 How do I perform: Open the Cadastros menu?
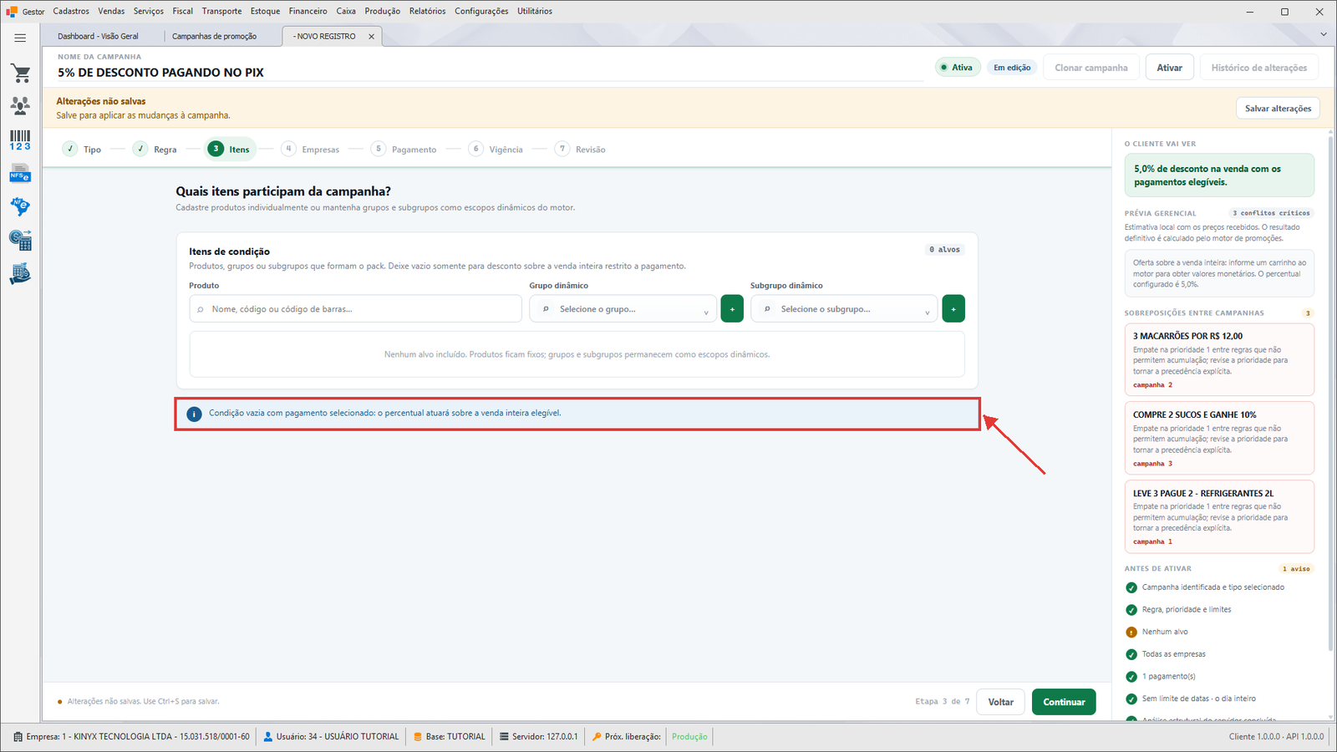[x=71, y=11]
